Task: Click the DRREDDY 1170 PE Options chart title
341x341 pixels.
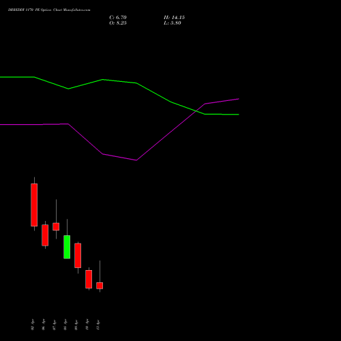Action: pyautogui.click(x=49, y=10)
